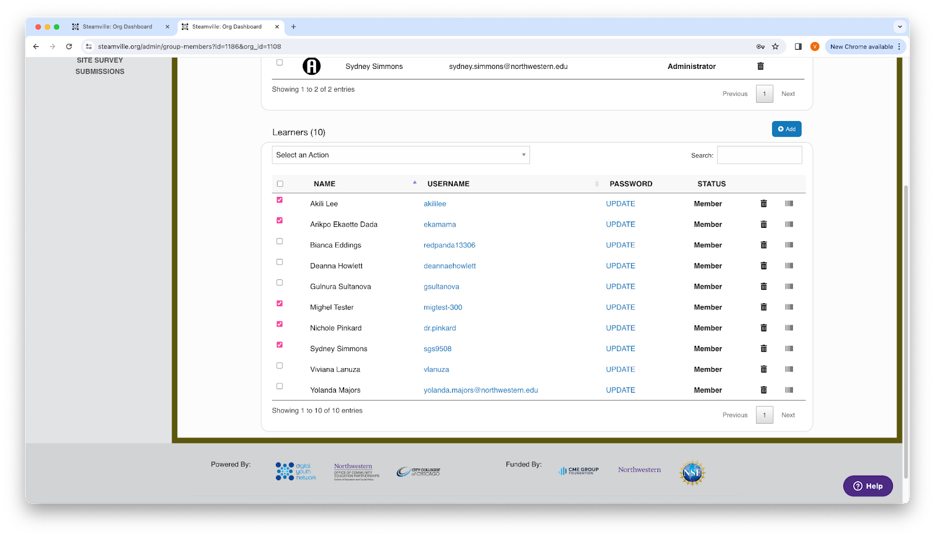Open the dr.pinkard username link
This screenshot has height=537, width=935.
coord(439,328)
